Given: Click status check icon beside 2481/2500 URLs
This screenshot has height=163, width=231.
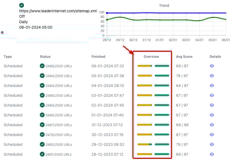Looking at the screenshot, I should click(42, 154).
